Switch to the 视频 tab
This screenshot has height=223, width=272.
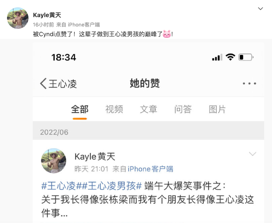(114, 109)
